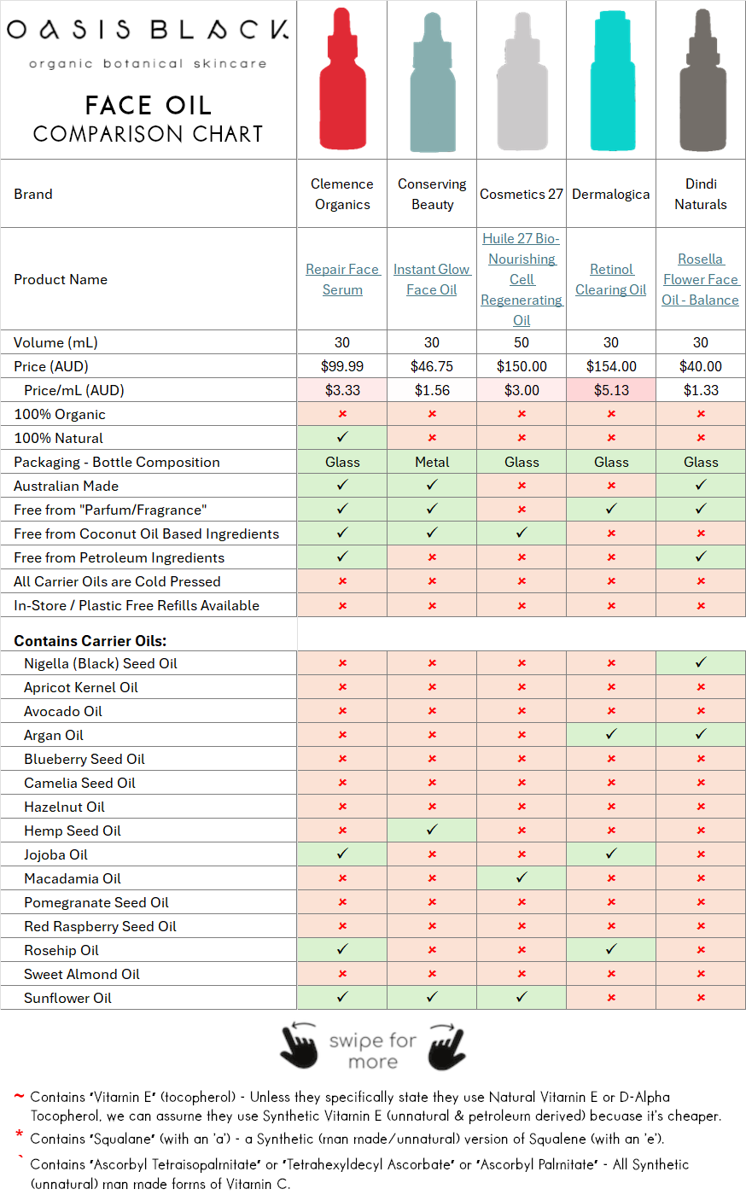This screenshot has height=1195, width=746.
Task: Click the Dermalogica Rosehip Oil checkmark
Action: click(x=611, y=949)
